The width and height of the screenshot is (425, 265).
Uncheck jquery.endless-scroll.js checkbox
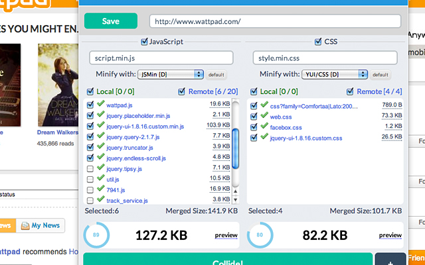90,158
